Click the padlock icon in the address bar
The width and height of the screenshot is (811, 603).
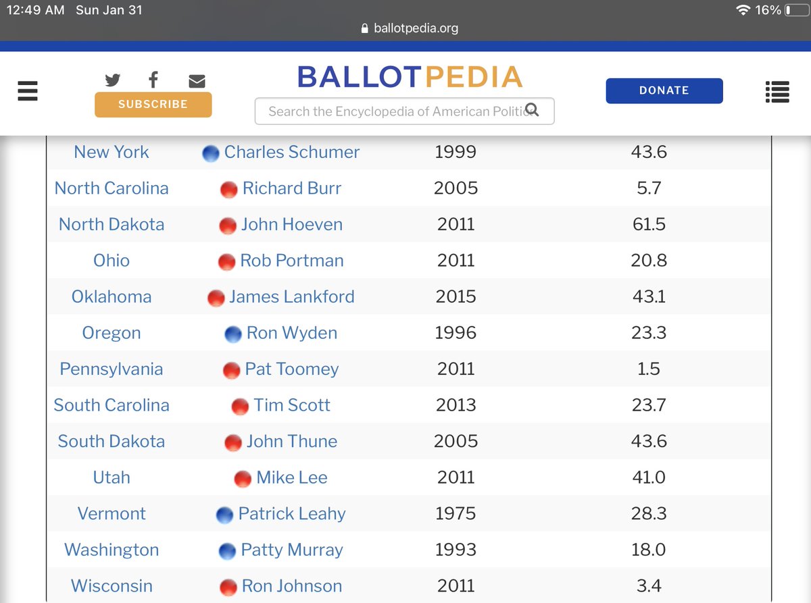click(x=365, y=28)
